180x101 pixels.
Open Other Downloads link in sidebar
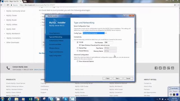pyautogui.click(x=13, y=42)
